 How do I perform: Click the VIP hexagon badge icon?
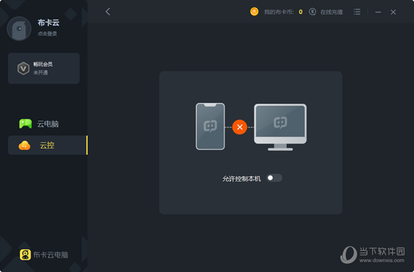click(x=23, y=69)
